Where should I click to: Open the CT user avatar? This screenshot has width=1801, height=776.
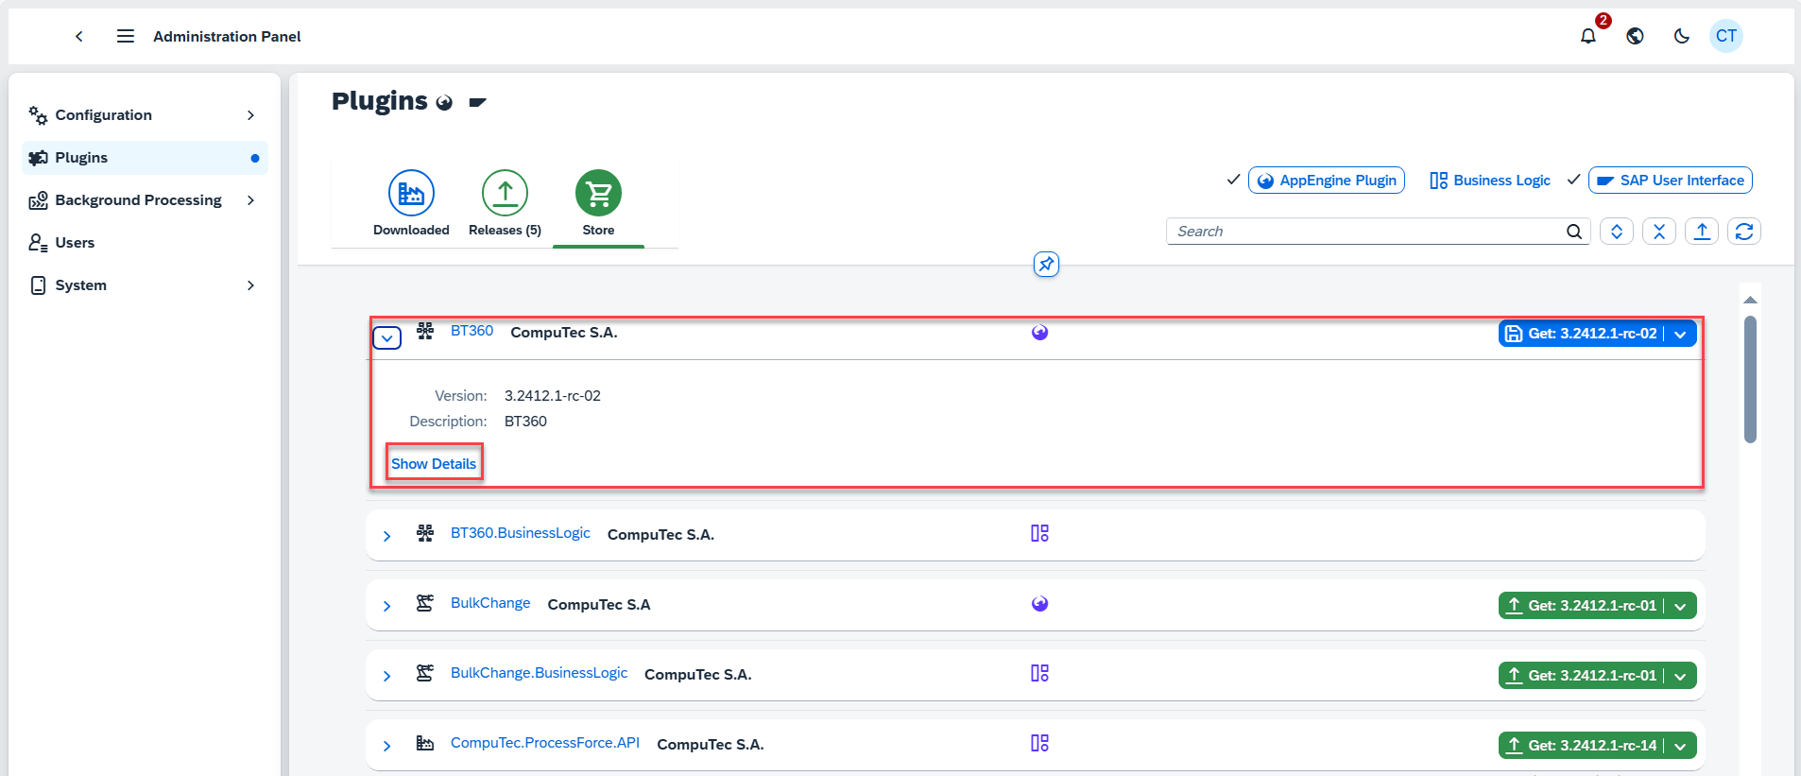pyautogui.click(x=1725, y=36)
